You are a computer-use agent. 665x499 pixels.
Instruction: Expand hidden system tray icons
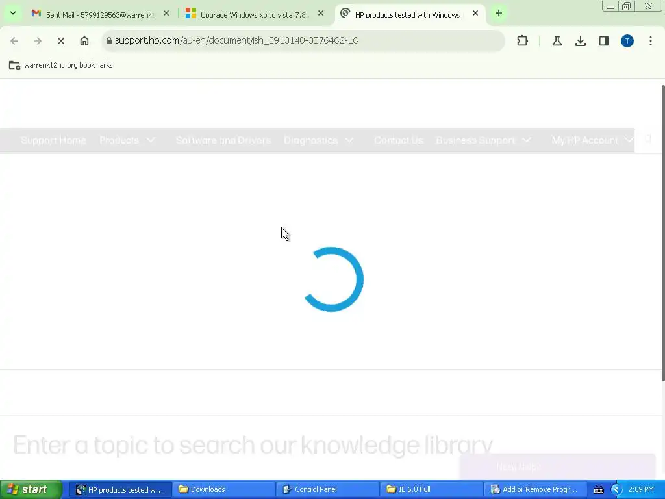click(x=616, y=490)
